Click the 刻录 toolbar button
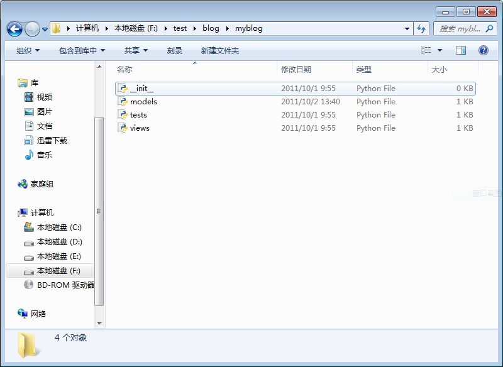This screenshot has height=367, width=503. coord(175,50)
